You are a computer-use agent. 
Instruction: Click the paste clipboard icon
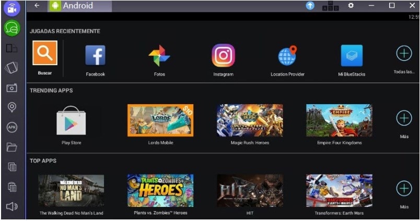tap(12, 187)
